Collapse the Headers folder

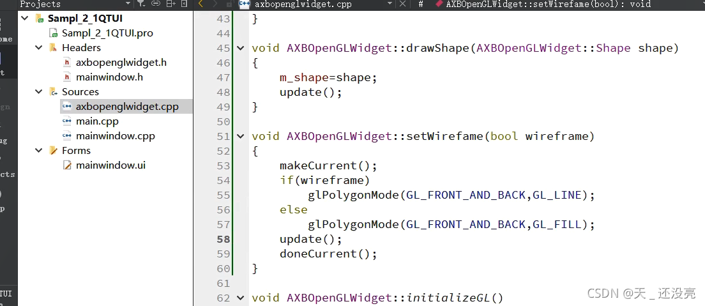click(39, 48)
